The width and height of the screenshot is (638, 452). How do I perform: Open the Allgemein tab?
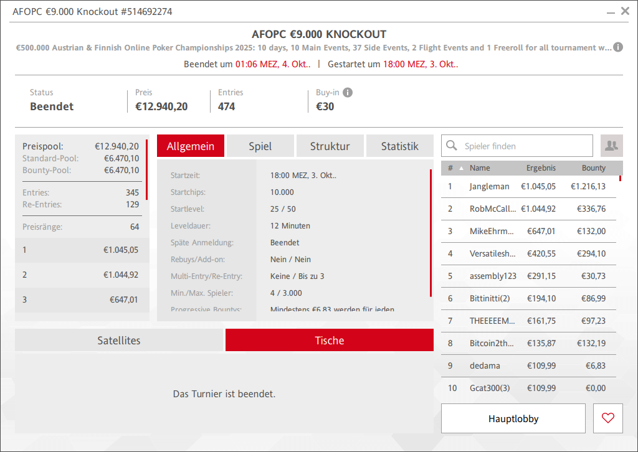(x=191, y=146)
